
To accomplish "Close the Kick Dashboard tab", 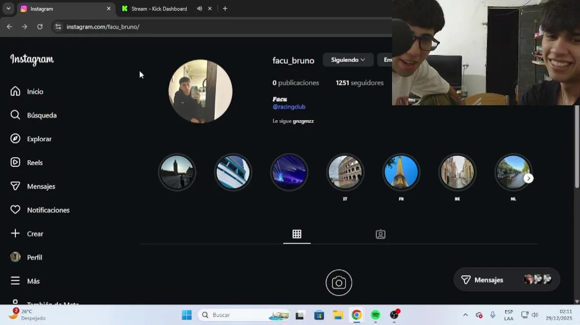I will 210,9.
